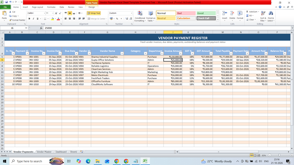
Task: Apply the Good cell style
Action: [206, 13]
